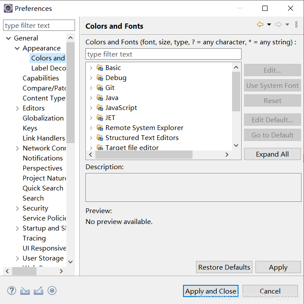Screen dimensions: 304x304
Task: Select Colors and Fonts in tree
Action: pos(48,58)
